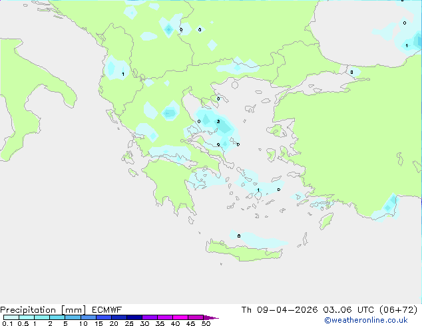Click the '2' value label on the map
The image size is (422, 326).
pyautogui.click(x=218, y=122)
